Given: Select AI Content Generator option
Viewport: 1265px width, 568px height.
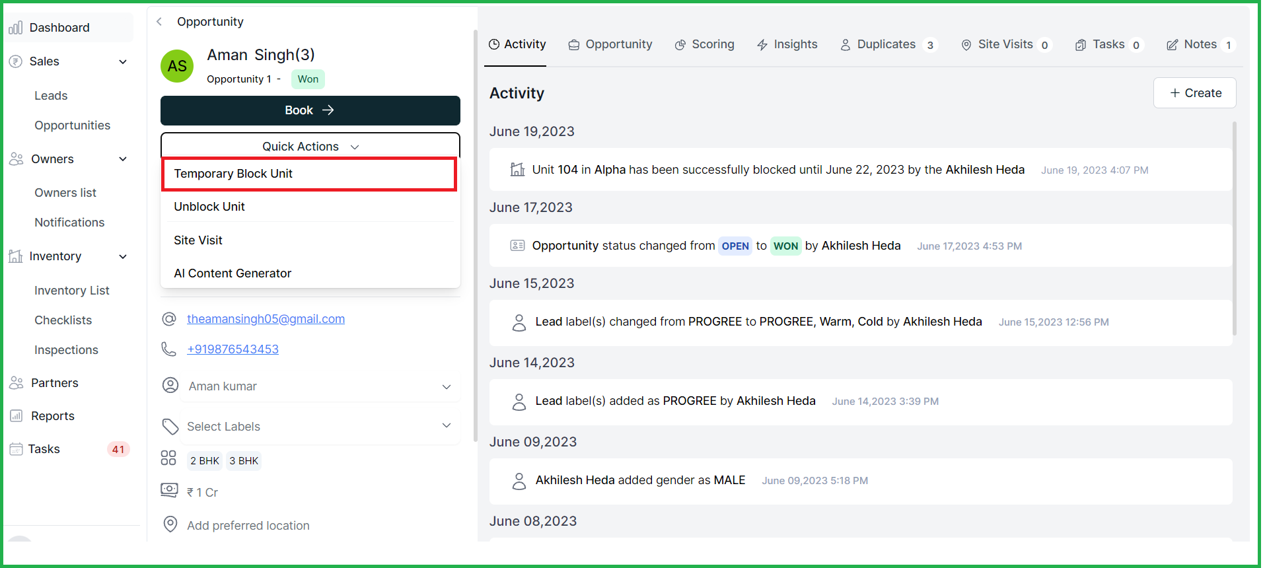Looking at the screenshot, I should (x=310, y=273).
